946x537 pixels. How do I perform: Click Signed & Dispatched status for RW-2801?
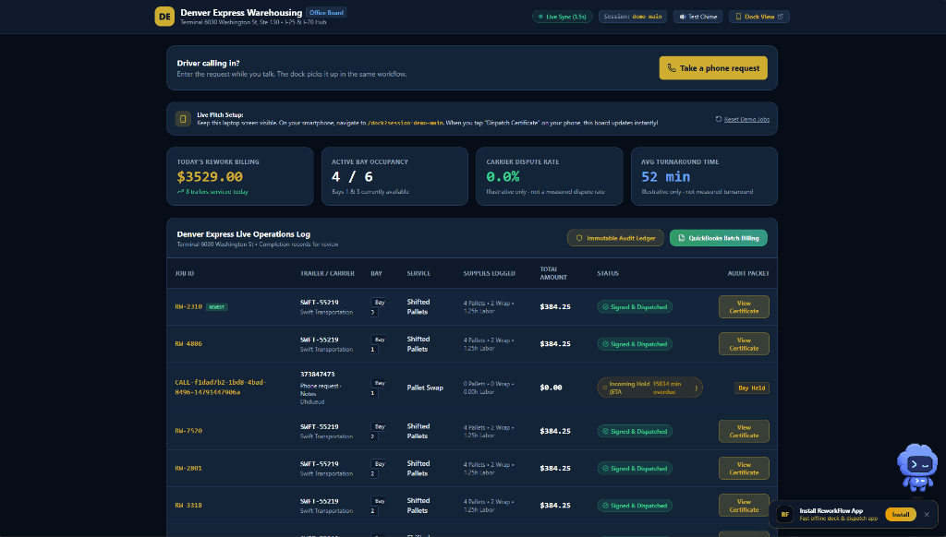pos(635,469)
